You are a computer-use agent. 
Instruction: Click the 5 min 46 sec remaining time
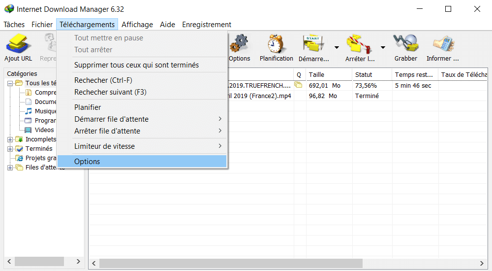pyautogui.click(x=413, y=86)
